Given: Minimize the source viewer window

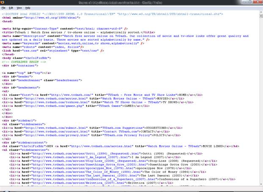Looking at the screenshot, I should click(x=244, y=2).
